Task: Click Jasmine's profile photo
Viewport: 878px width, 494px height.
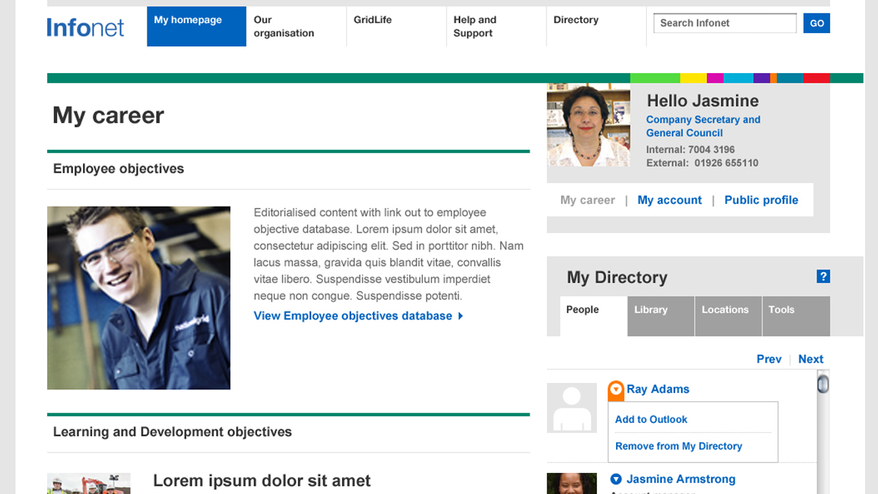Action: click(589, 126)
